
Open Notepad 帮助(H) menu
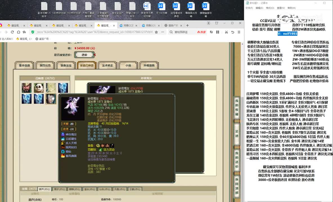coord(291,8)
